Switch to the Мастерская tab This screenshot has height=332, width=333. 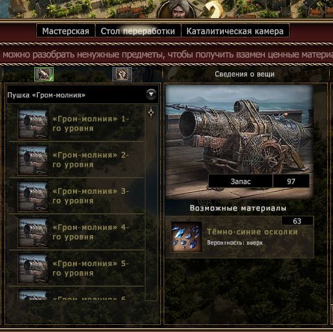click(x=66, y=31)
